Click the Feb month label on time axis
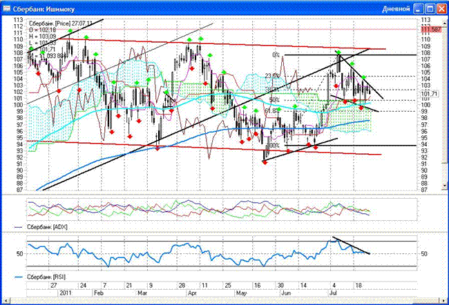449x305 pixels. tap(99, 293)
